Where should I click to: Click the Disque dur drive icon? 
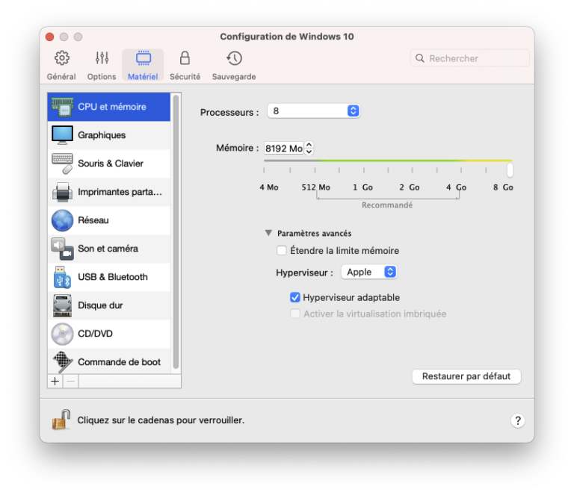tap(62, 305)
